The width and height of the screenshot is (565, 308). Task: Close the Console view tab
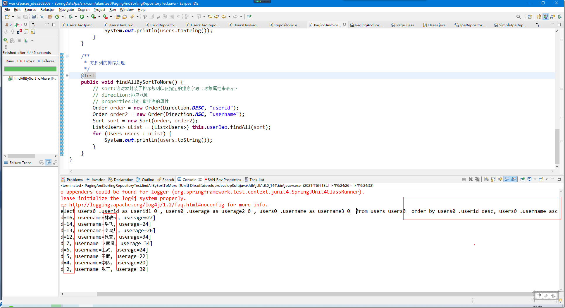200,179
